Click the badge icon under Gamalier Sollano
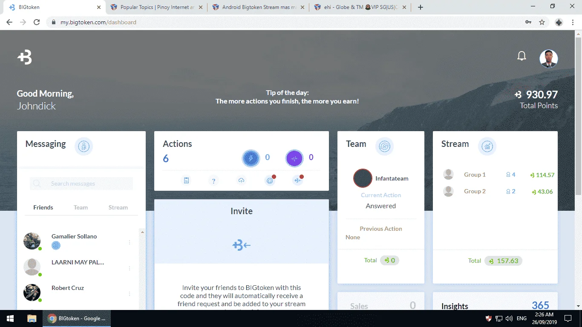Screen dimensions: 582x327 [56, 246]
